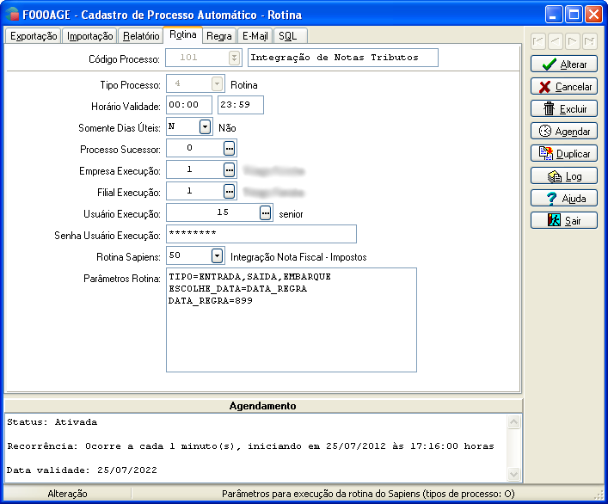
Task: Click the end time 23:59 field
Action: click(241, 105)
